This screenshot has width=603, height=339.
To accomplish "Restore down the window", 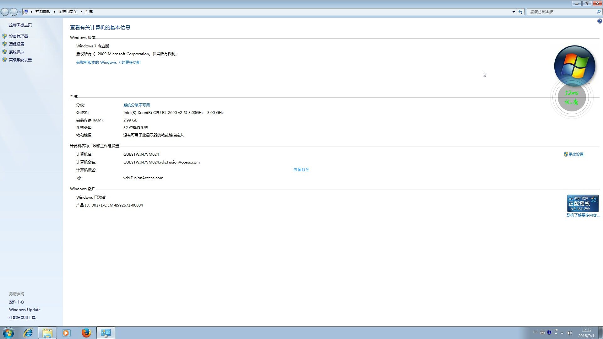I will point(587,3).
